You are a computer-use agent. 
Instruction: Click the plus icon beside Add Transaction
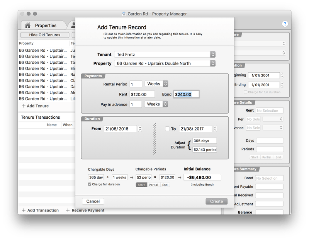pyautogui.click(x=24, y=210)
